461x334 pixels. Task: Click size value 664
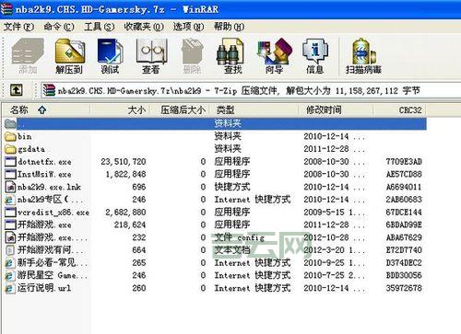tap(139, 250)
